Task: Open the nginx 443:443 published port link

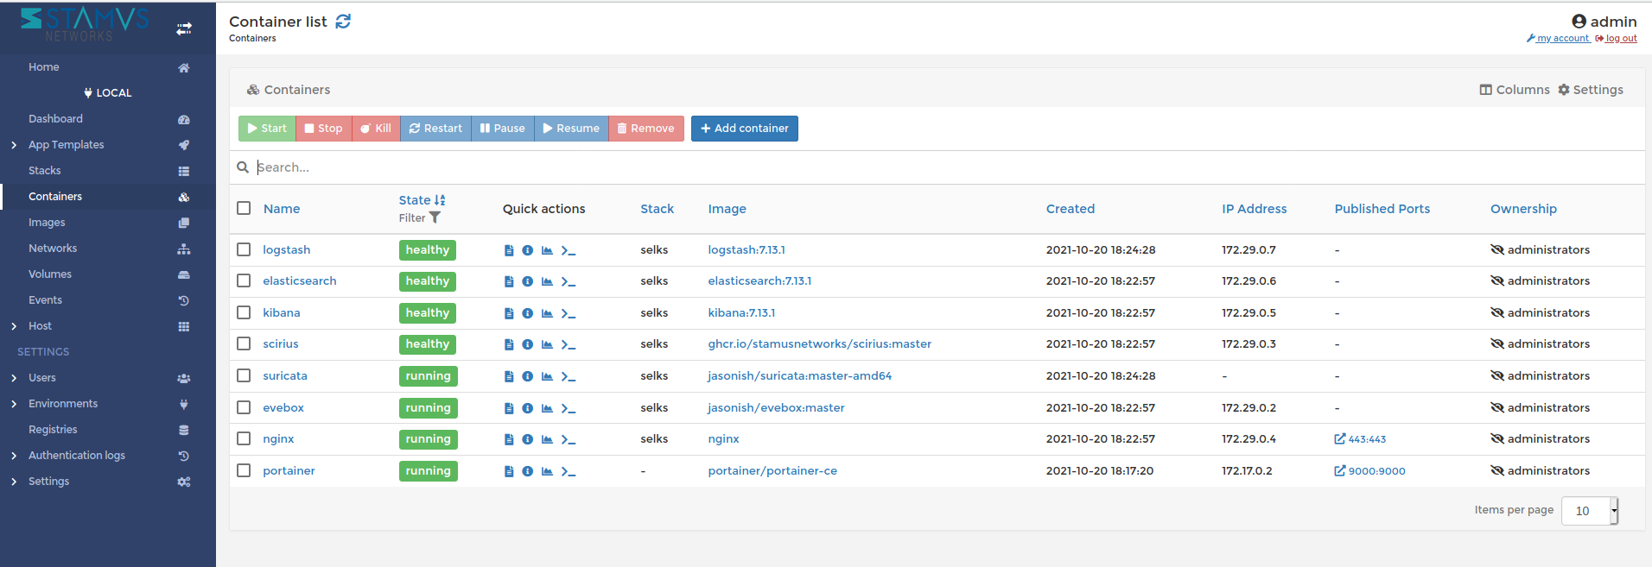Action: [1360, 439]
